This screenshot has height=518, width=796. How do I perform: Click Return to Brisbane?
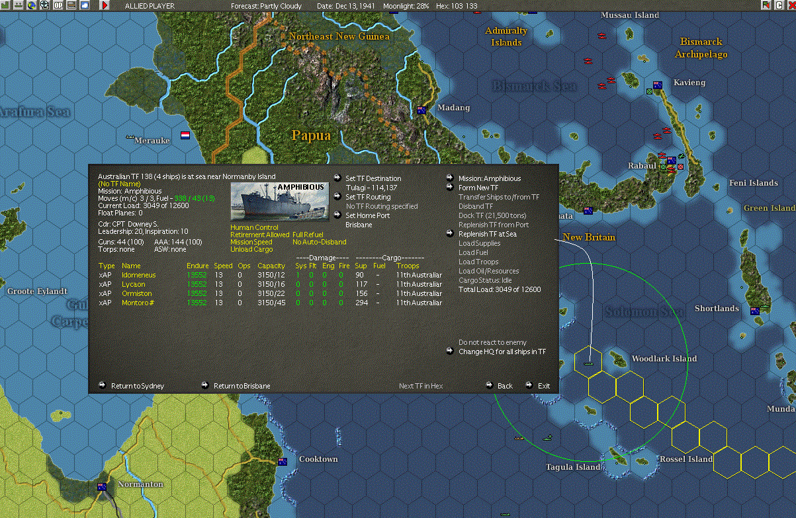tap(242, 386)
